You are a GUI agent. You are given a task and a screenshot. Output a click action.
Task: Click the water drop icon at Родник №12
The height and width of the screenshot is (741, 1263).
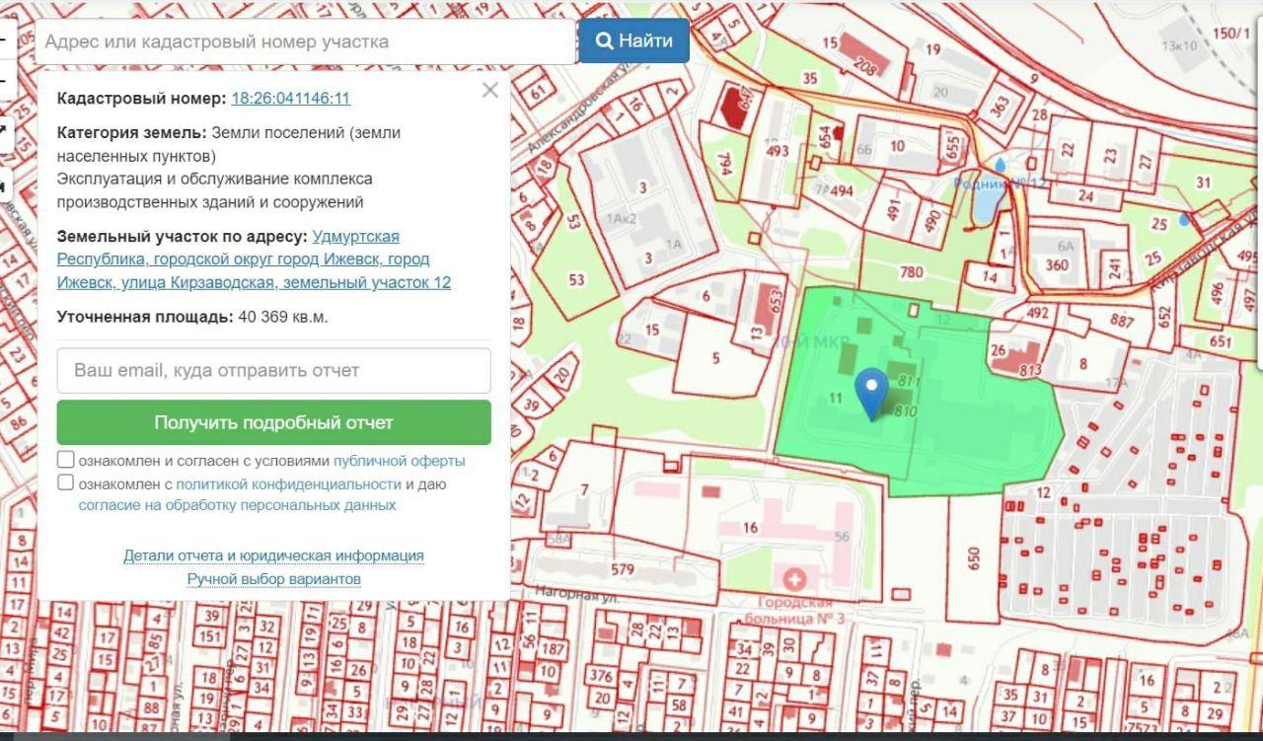[x=1001, y=165]
